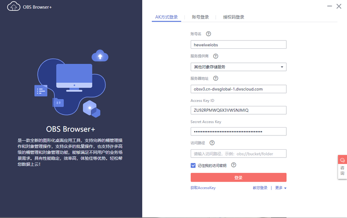Image resolution: width=347 pixels, height=218 pixels.
Task: Open help icon next to 服务提供商
Action: pyautogui.click(x=216, y=56)
